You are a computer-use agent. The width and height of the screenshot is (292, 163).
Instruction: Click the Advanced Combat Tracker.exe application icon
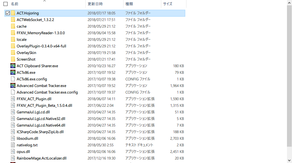pos(13,86)
